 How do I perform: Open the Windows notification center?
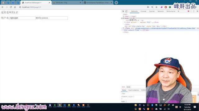click(x=195, y=107)
